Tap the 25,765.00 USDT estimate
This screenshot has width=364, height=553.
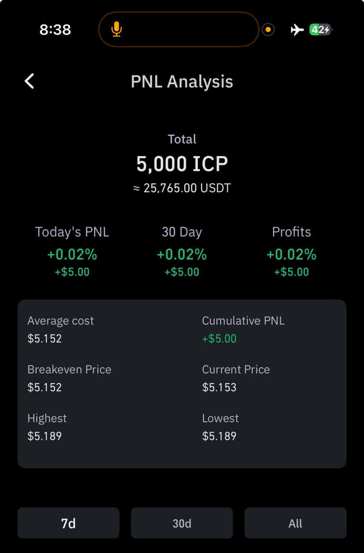(182, 188)
